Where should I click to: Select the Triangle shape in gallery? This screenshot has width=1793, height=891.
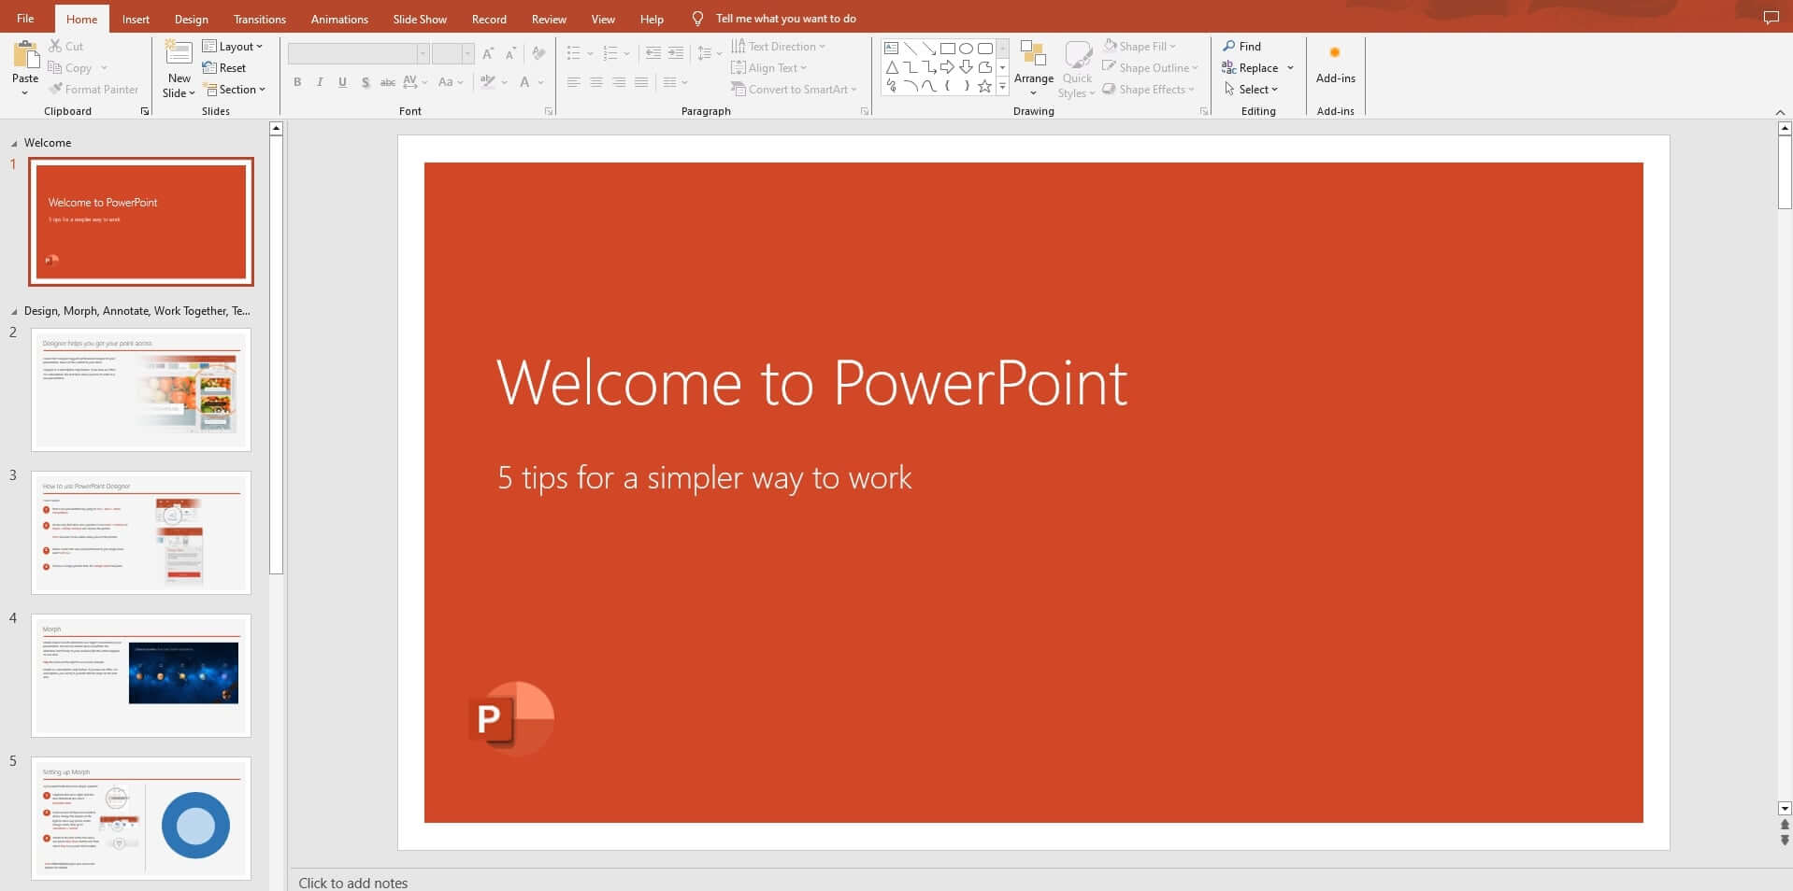click(891, 67)
